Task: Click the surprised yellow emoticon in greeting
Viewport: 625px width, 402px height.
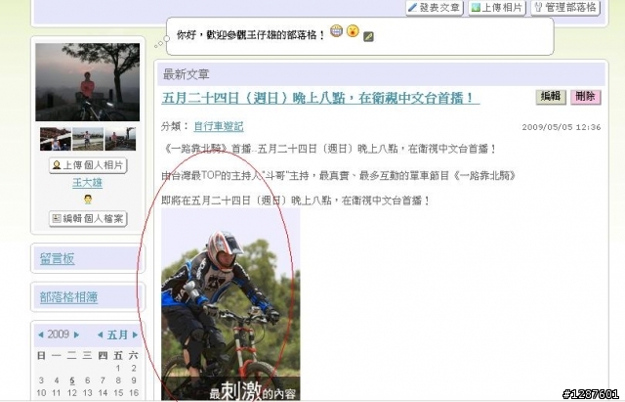Action: click(x=353, y=31)
